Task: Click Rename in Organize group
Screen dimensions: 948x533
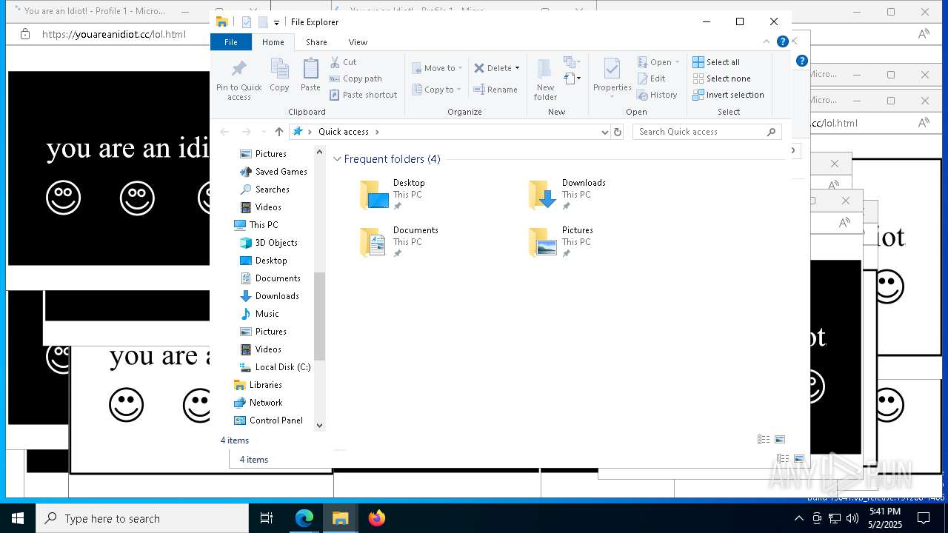Action: 495,90
